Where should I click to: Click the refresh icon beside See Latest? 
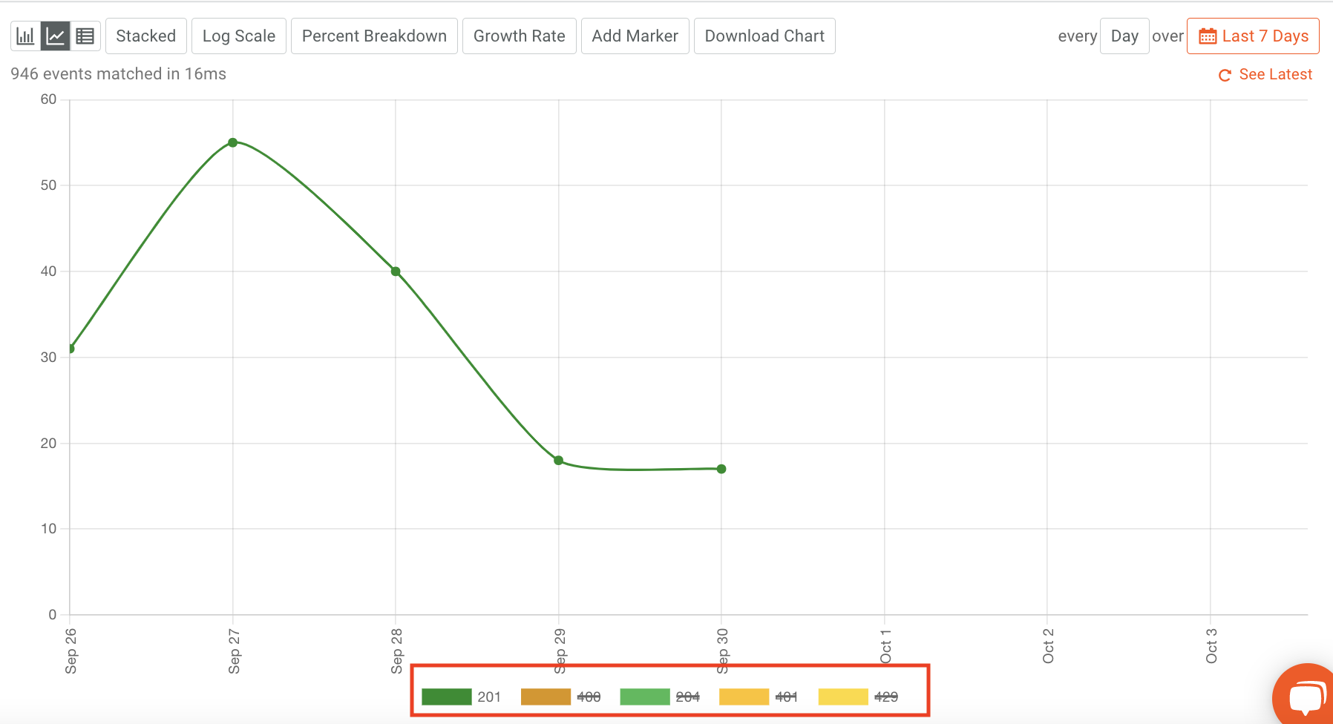(1224, 74)
